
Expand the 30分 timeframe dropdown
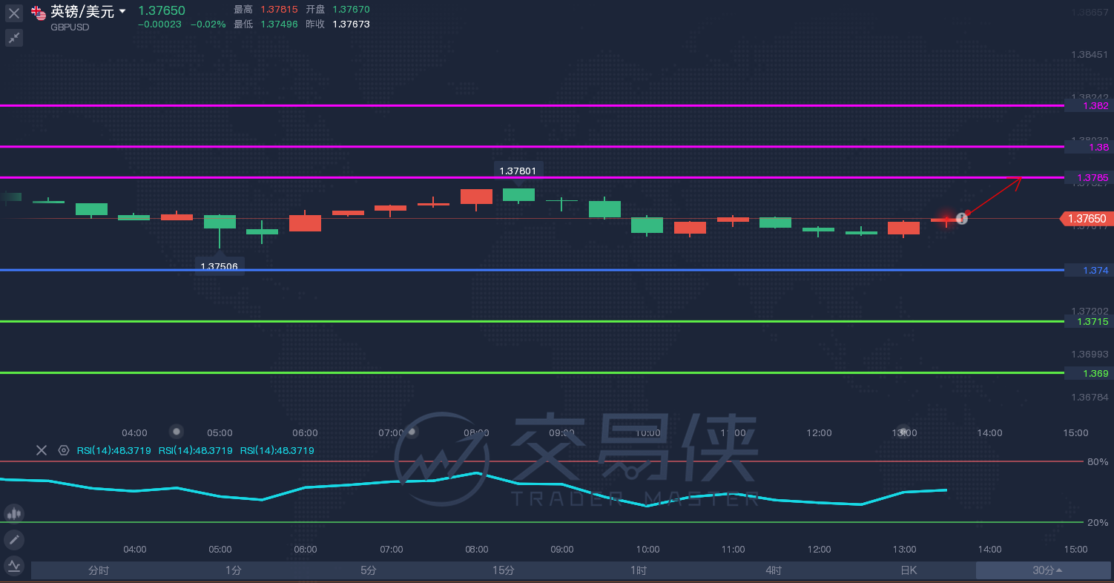pyautogui.click(x=1047, y=570)
